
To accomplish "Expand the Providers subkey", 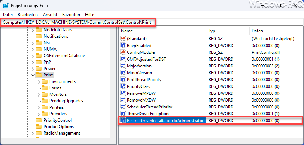I will (x=39, y=114).
